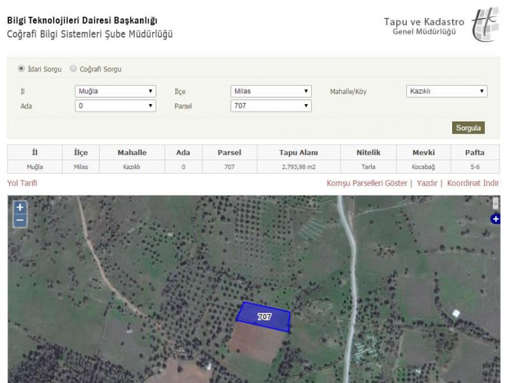
Task: Click the Tapu ve Kadastro logo
Action: click(x=484, y=24)
